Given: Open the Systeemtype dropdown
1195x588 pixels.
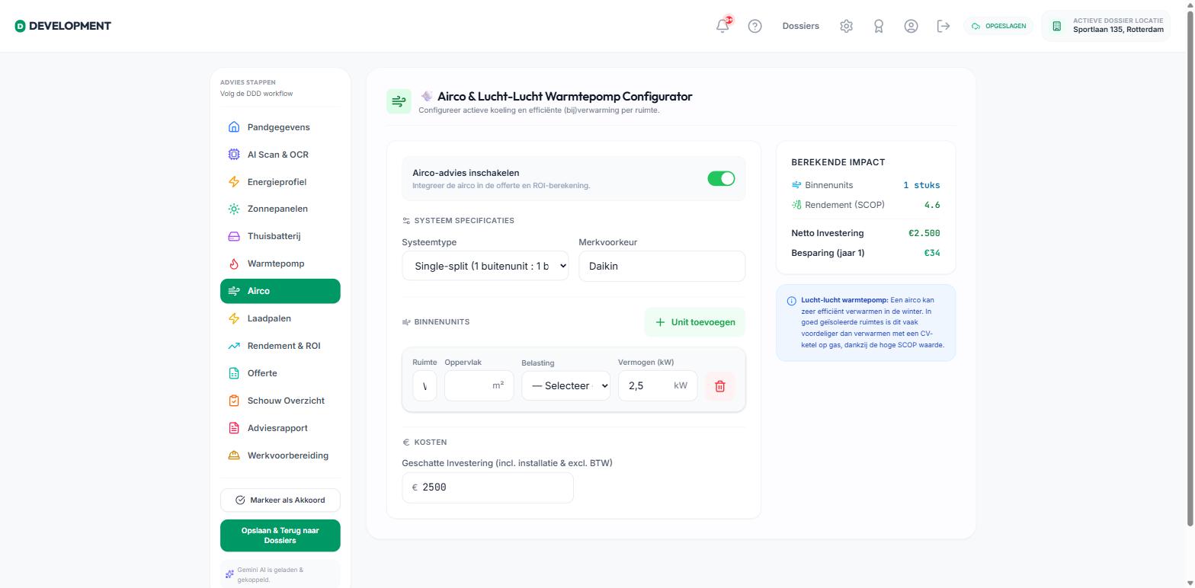Looking at the screenshot, I should 485,266.
